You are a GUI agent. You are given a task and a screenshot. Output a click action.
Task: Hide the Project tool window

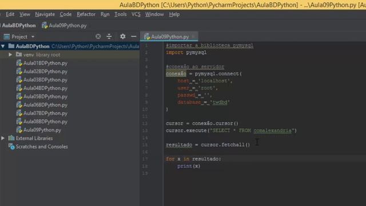coord(133,37)
